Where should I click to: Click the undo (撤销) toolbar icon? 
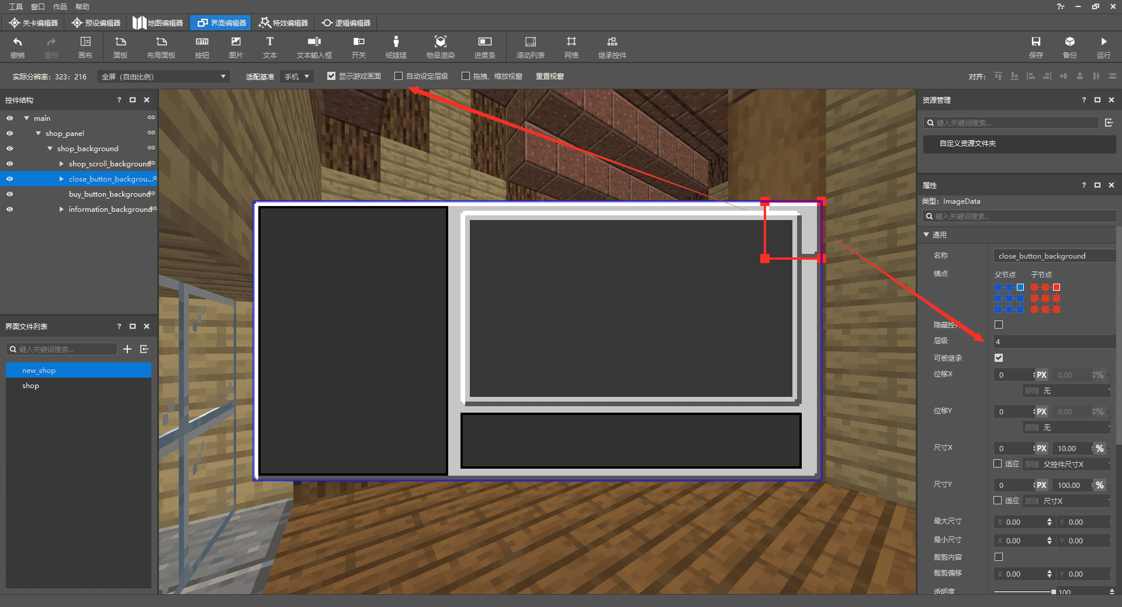[18, 47]
